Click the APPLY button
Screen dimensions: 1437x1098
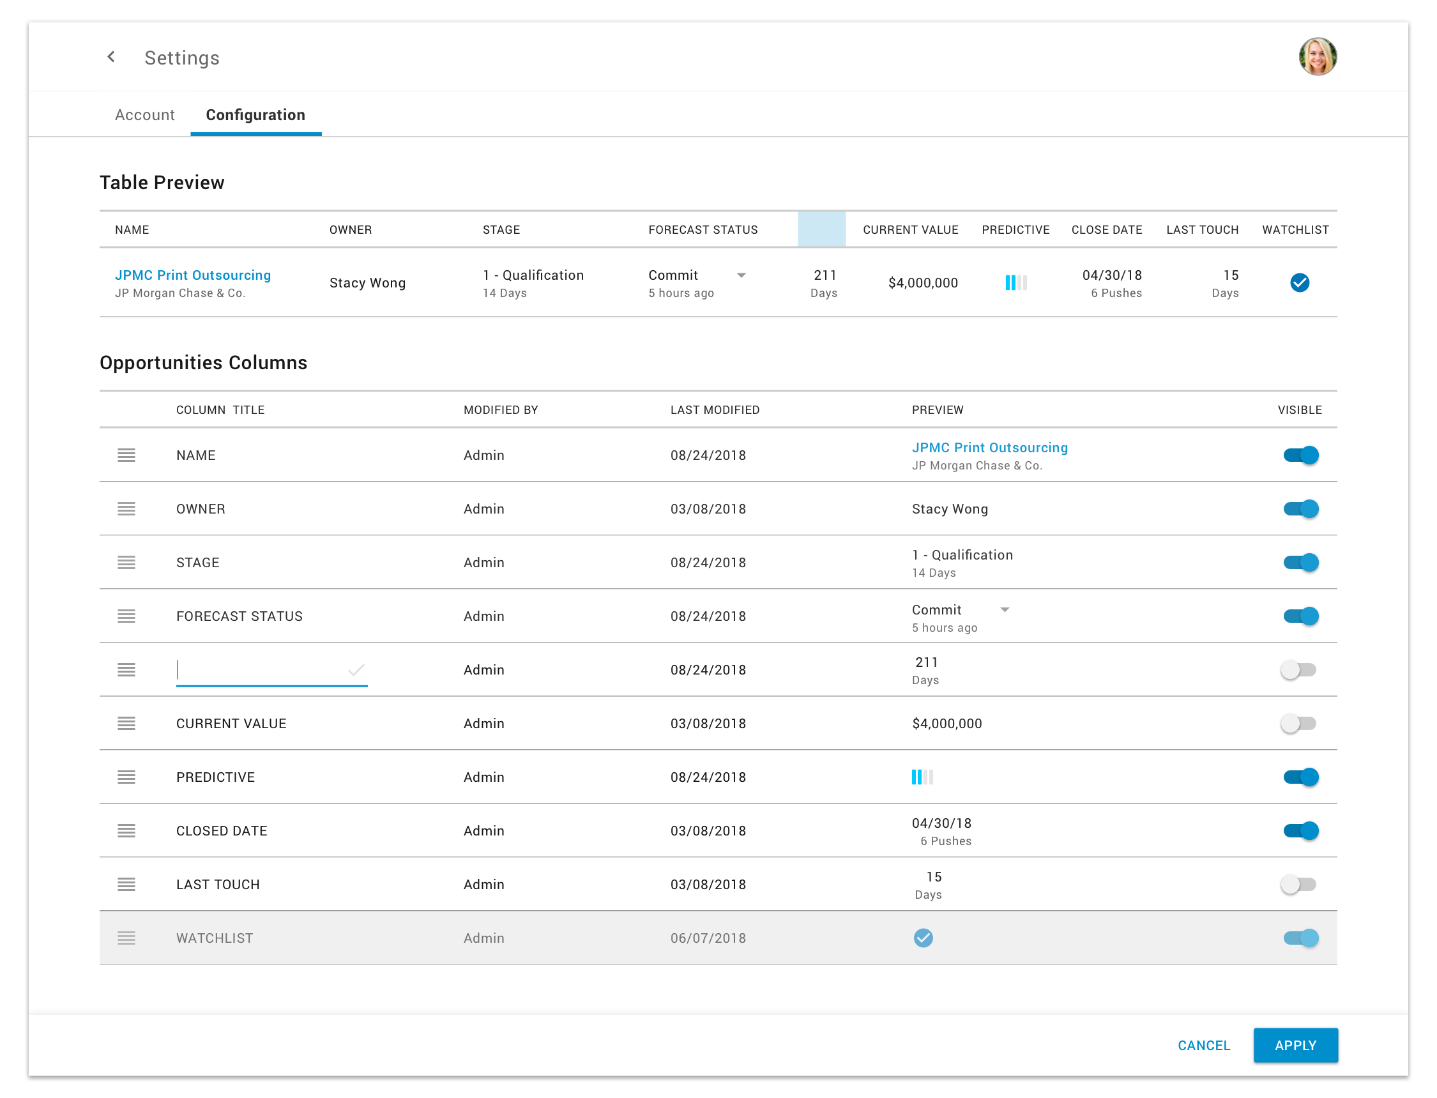(1295, 1045)
